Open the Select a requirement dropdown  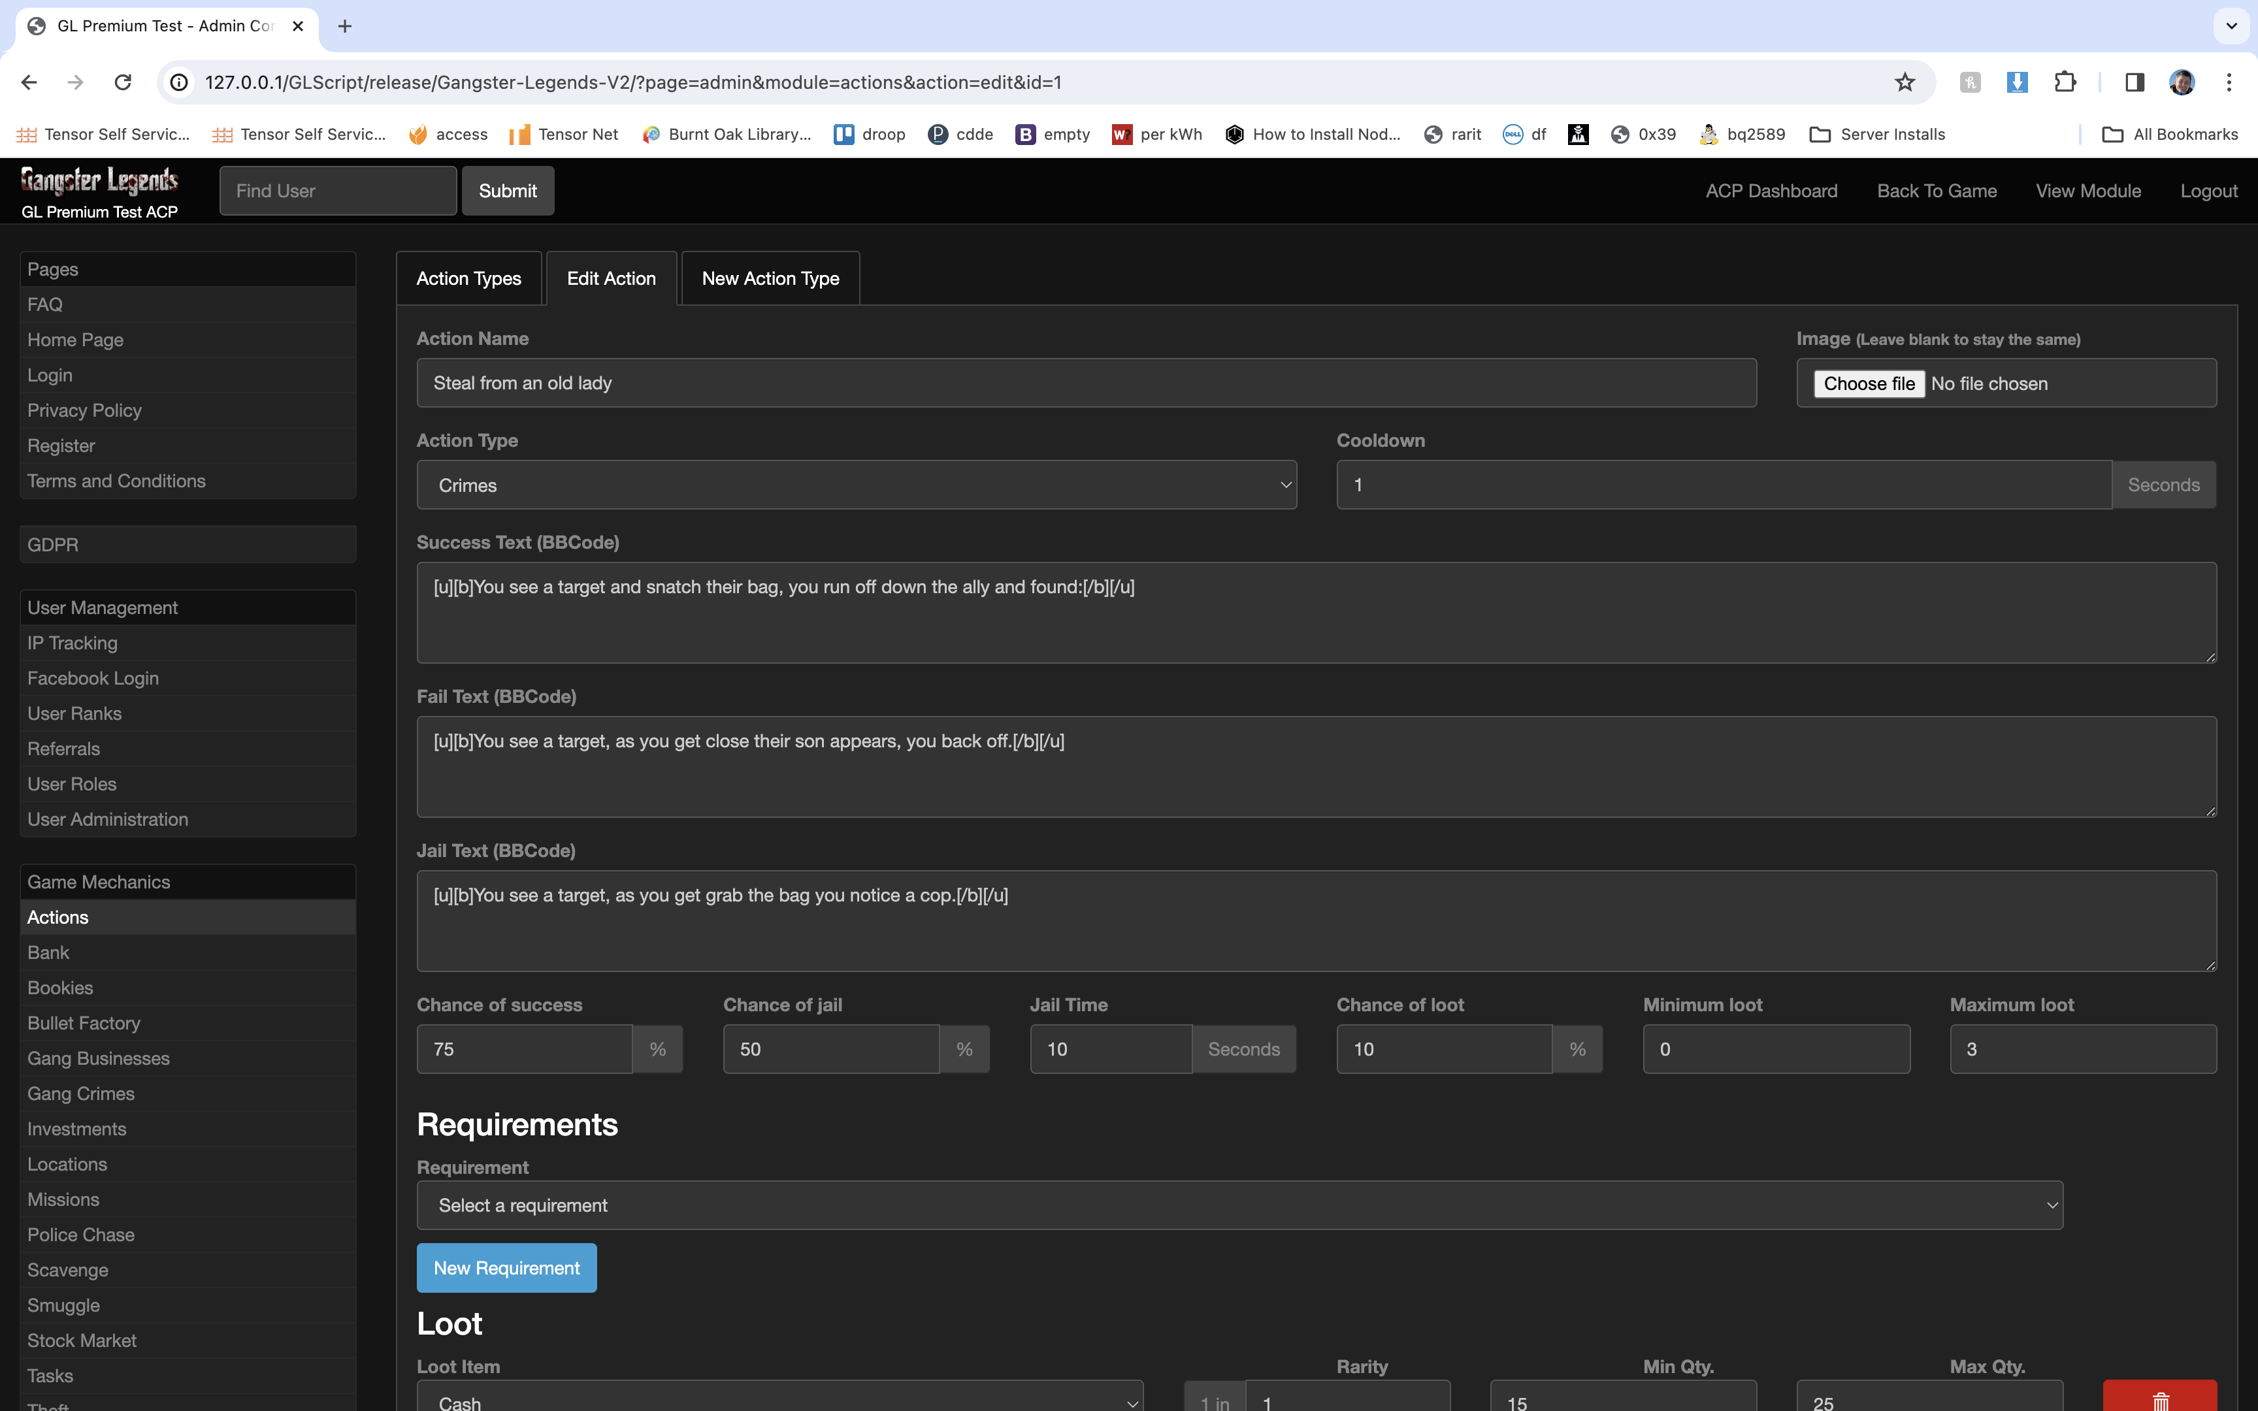pos(1239,1206)
